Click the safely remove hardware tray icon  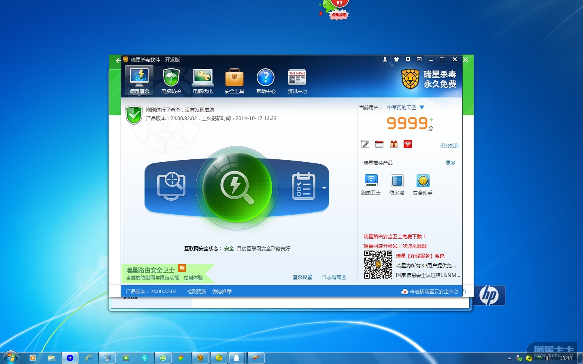click(519, 358)
